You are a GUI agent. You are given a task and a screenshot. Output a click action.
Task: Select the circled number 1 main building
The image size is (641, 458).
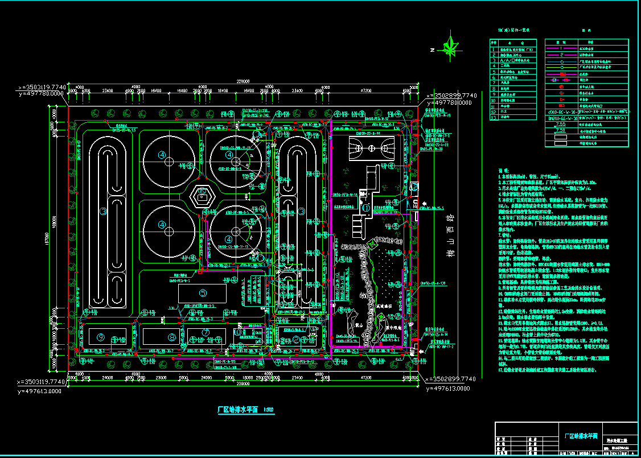tap(366, 208)
